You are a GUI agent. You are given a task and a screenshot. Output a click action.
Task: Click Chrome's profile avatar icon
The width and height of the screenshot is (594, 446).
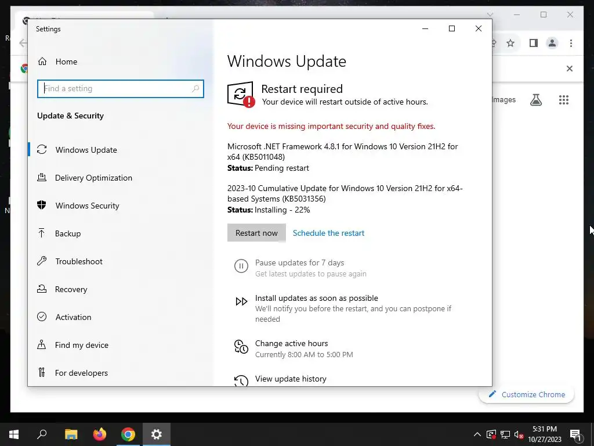pyautogui.click(x=552, y=43)
